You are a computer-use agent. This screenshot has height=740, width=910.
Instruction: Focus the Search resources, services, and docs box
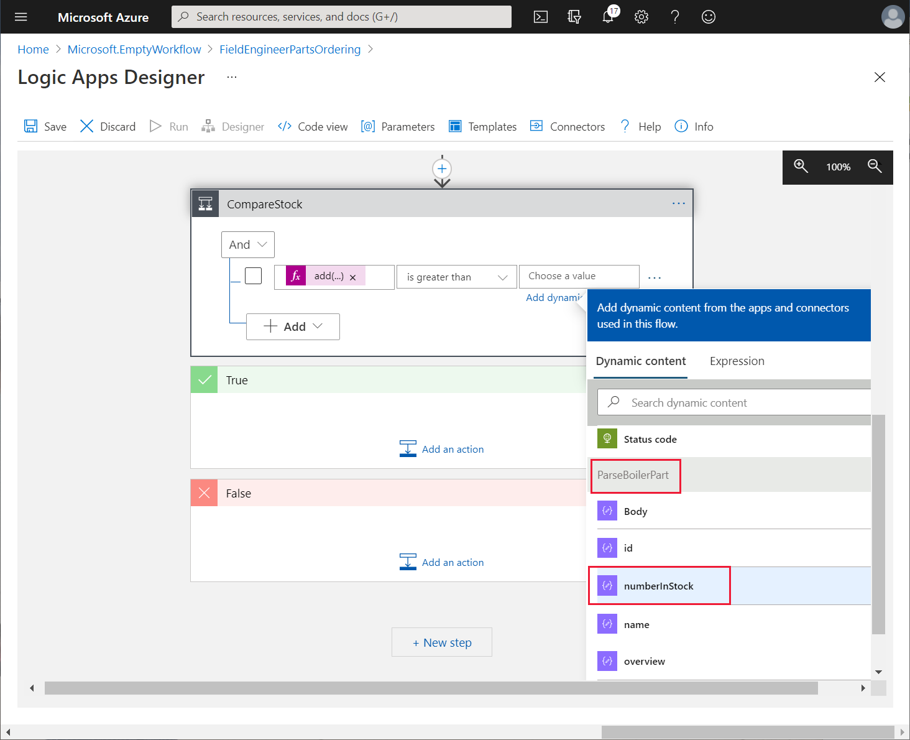click(x=341, y=17)
